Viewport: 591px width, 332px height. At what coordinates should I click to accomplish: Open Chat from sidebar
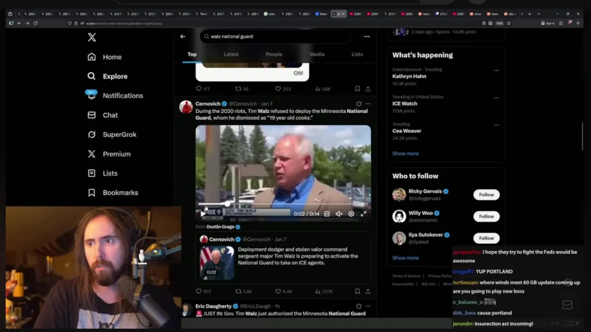(x=103, y=115)
